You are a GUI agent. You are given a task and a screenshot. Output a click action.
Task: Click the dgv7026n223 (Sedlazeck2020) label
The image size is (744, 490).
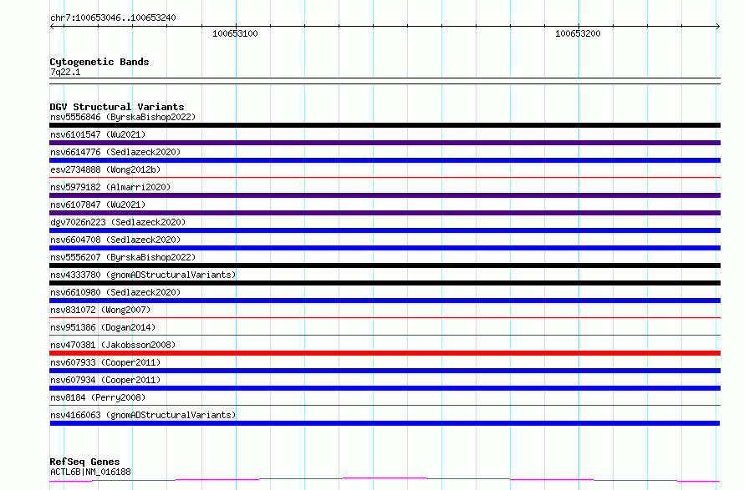pos(118,222)
